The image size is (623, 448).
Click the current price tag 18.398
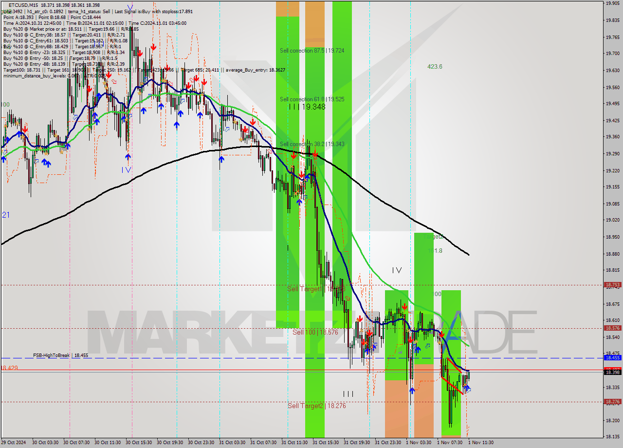point(612,373)
